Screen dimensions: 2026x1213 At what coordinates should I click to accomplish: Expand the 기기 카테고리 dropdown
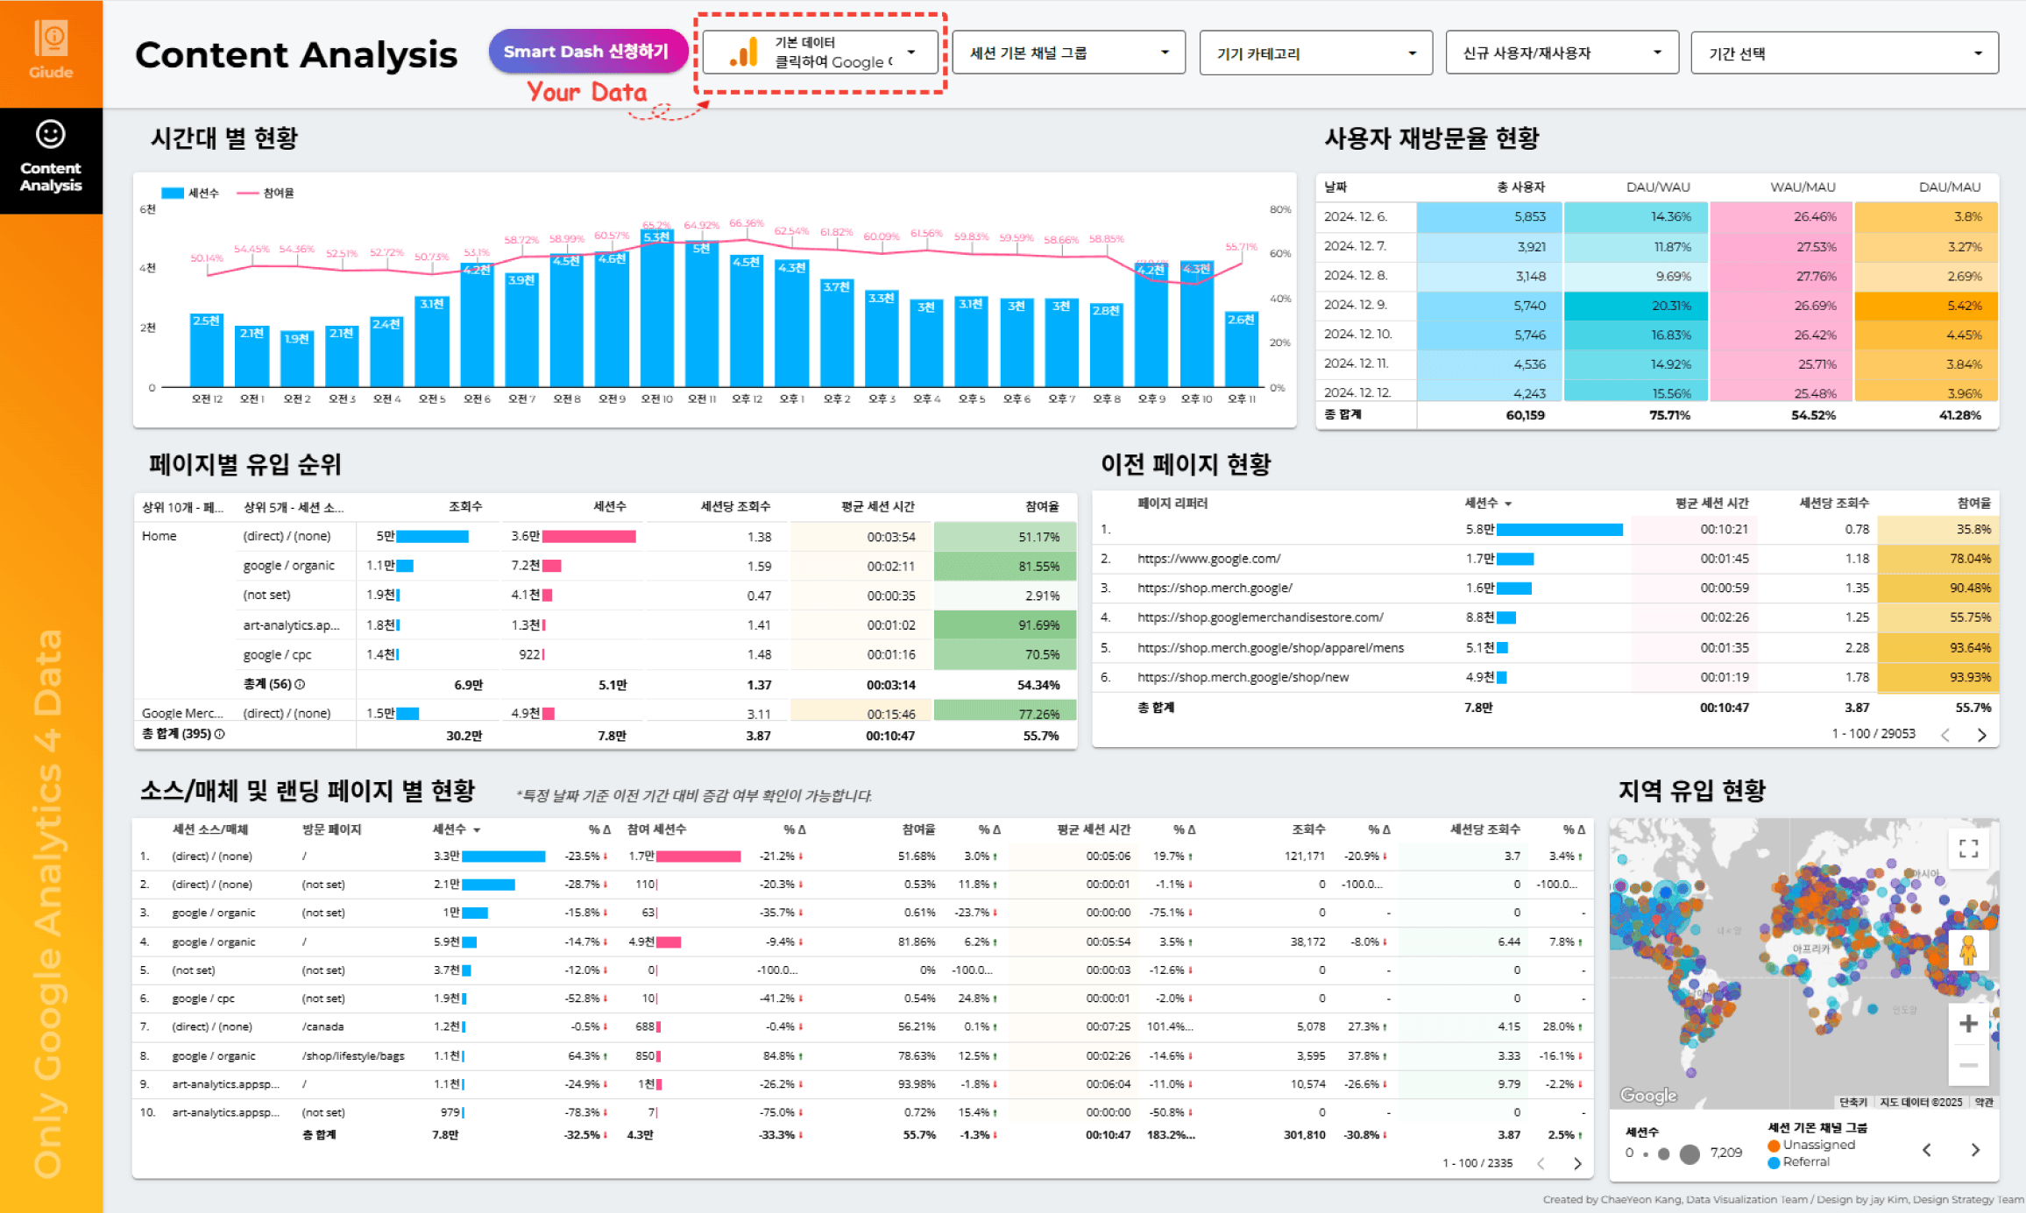click(1315, 53)
